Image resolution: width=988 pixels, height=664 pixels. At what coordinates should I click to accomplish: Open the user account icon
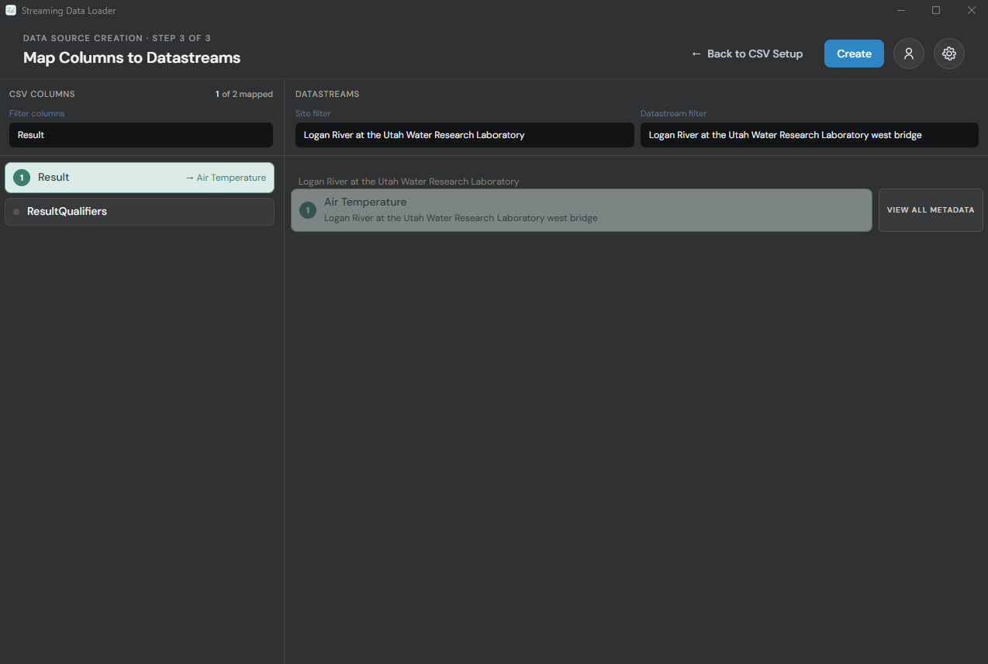[909, 54]
